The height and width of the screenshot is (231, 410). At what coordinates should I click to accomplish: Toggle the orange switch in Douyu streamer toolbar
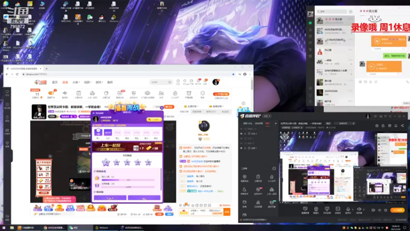[51, 93]
